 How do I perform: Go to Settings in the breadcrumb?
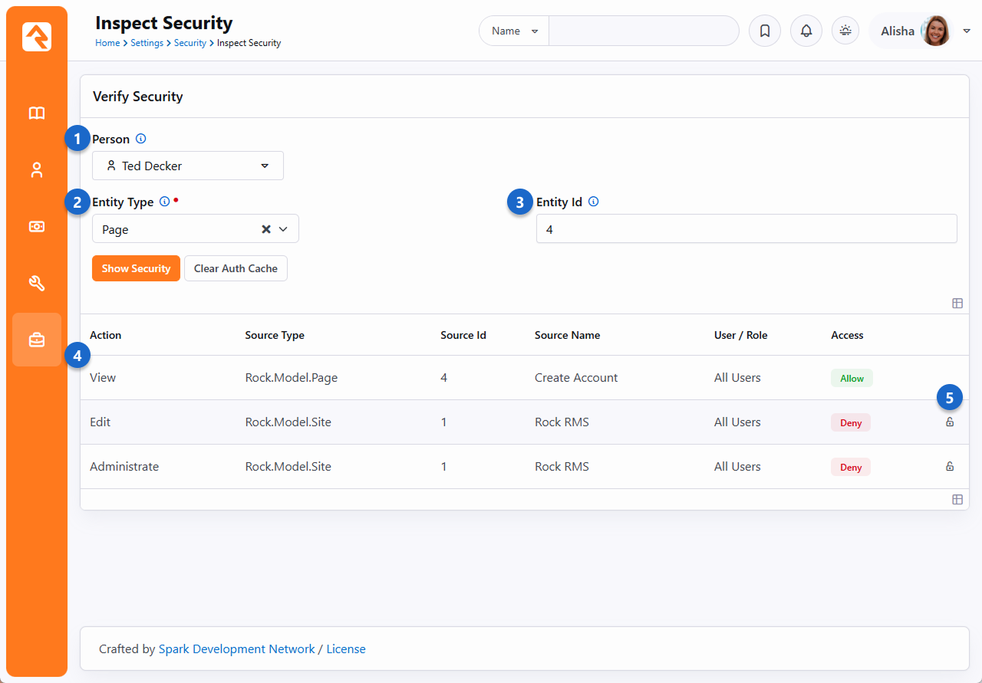click(x=147, y=43)
